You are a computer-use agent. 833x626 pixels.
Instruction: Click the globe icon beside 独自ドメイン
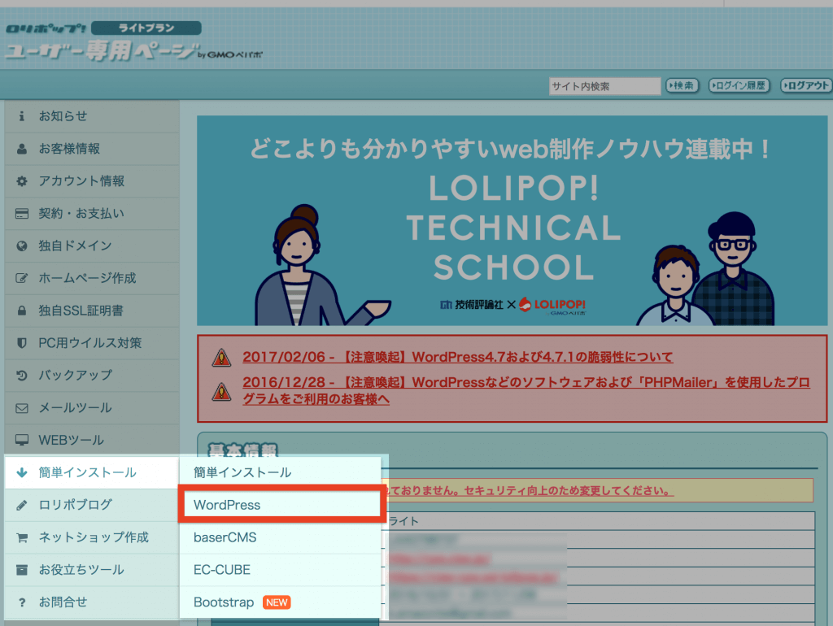click(21, 246)
